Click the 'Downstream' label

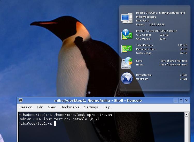click(x=144, y=75)
